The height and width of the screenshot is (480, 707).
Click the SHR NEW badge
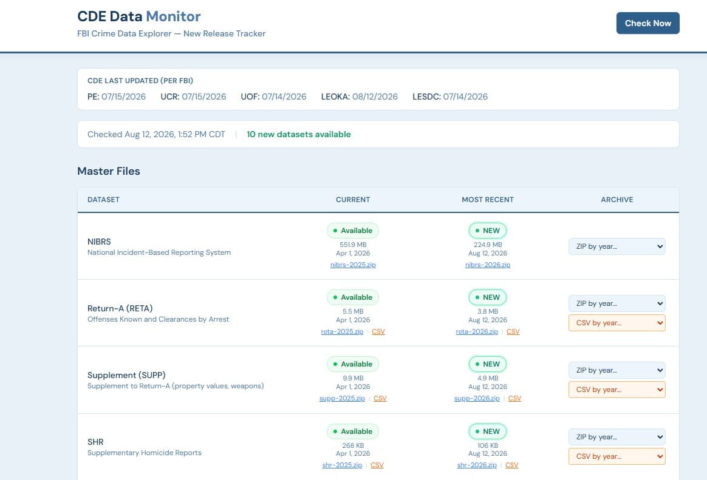click(x=487, y=431)
